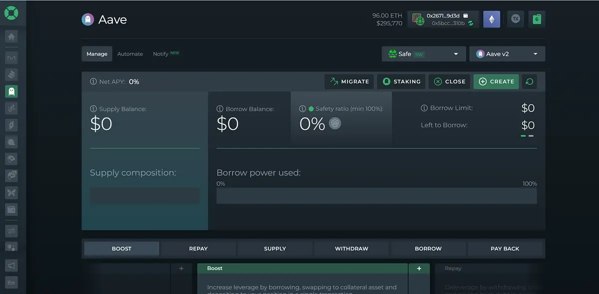Image resolution: width=599 pixels, height=294 pixels.
Task: Click the Migrate button
Action: 349,81
